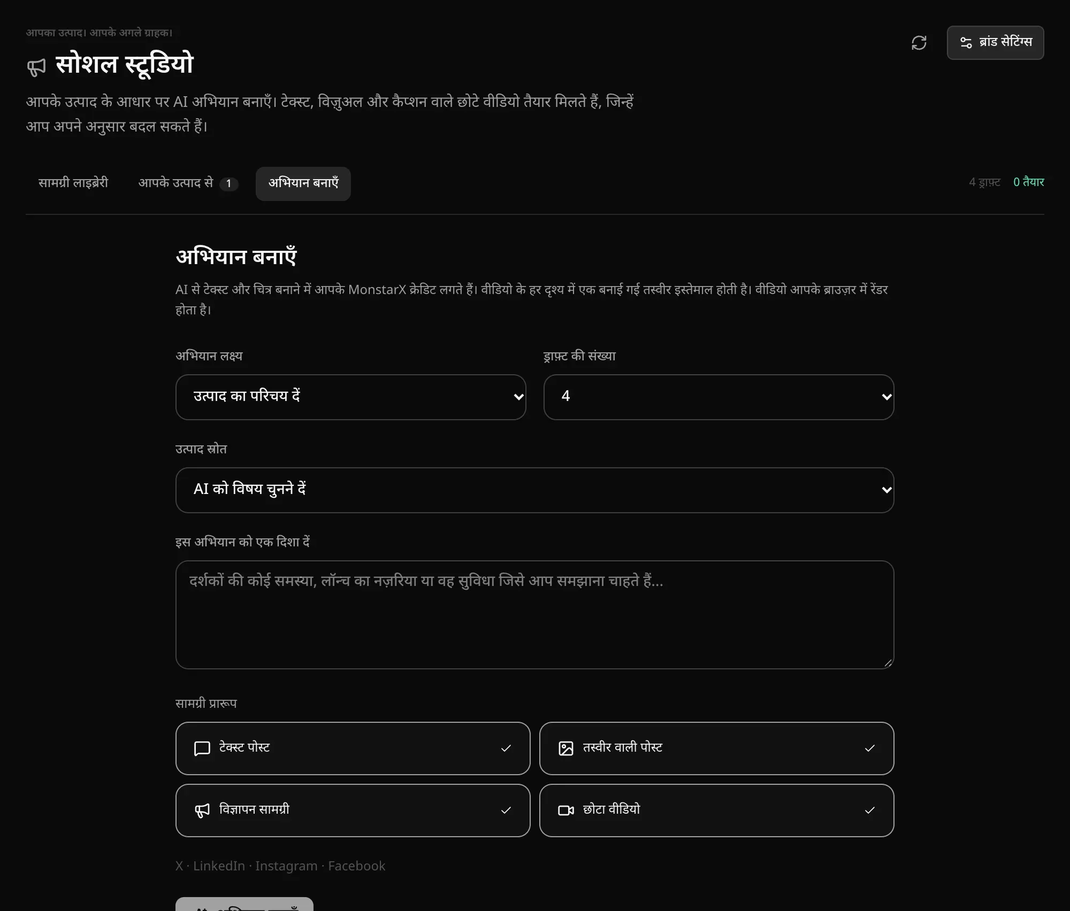
Task: Click the campaign direction text area
Action: click(534, 614)
